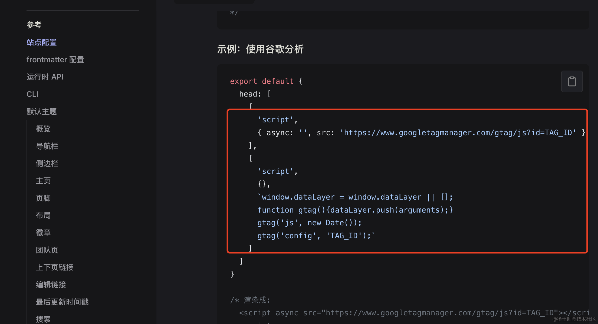
Task: Select 默认主题 section in sidebar
Action: coord(42,112)
